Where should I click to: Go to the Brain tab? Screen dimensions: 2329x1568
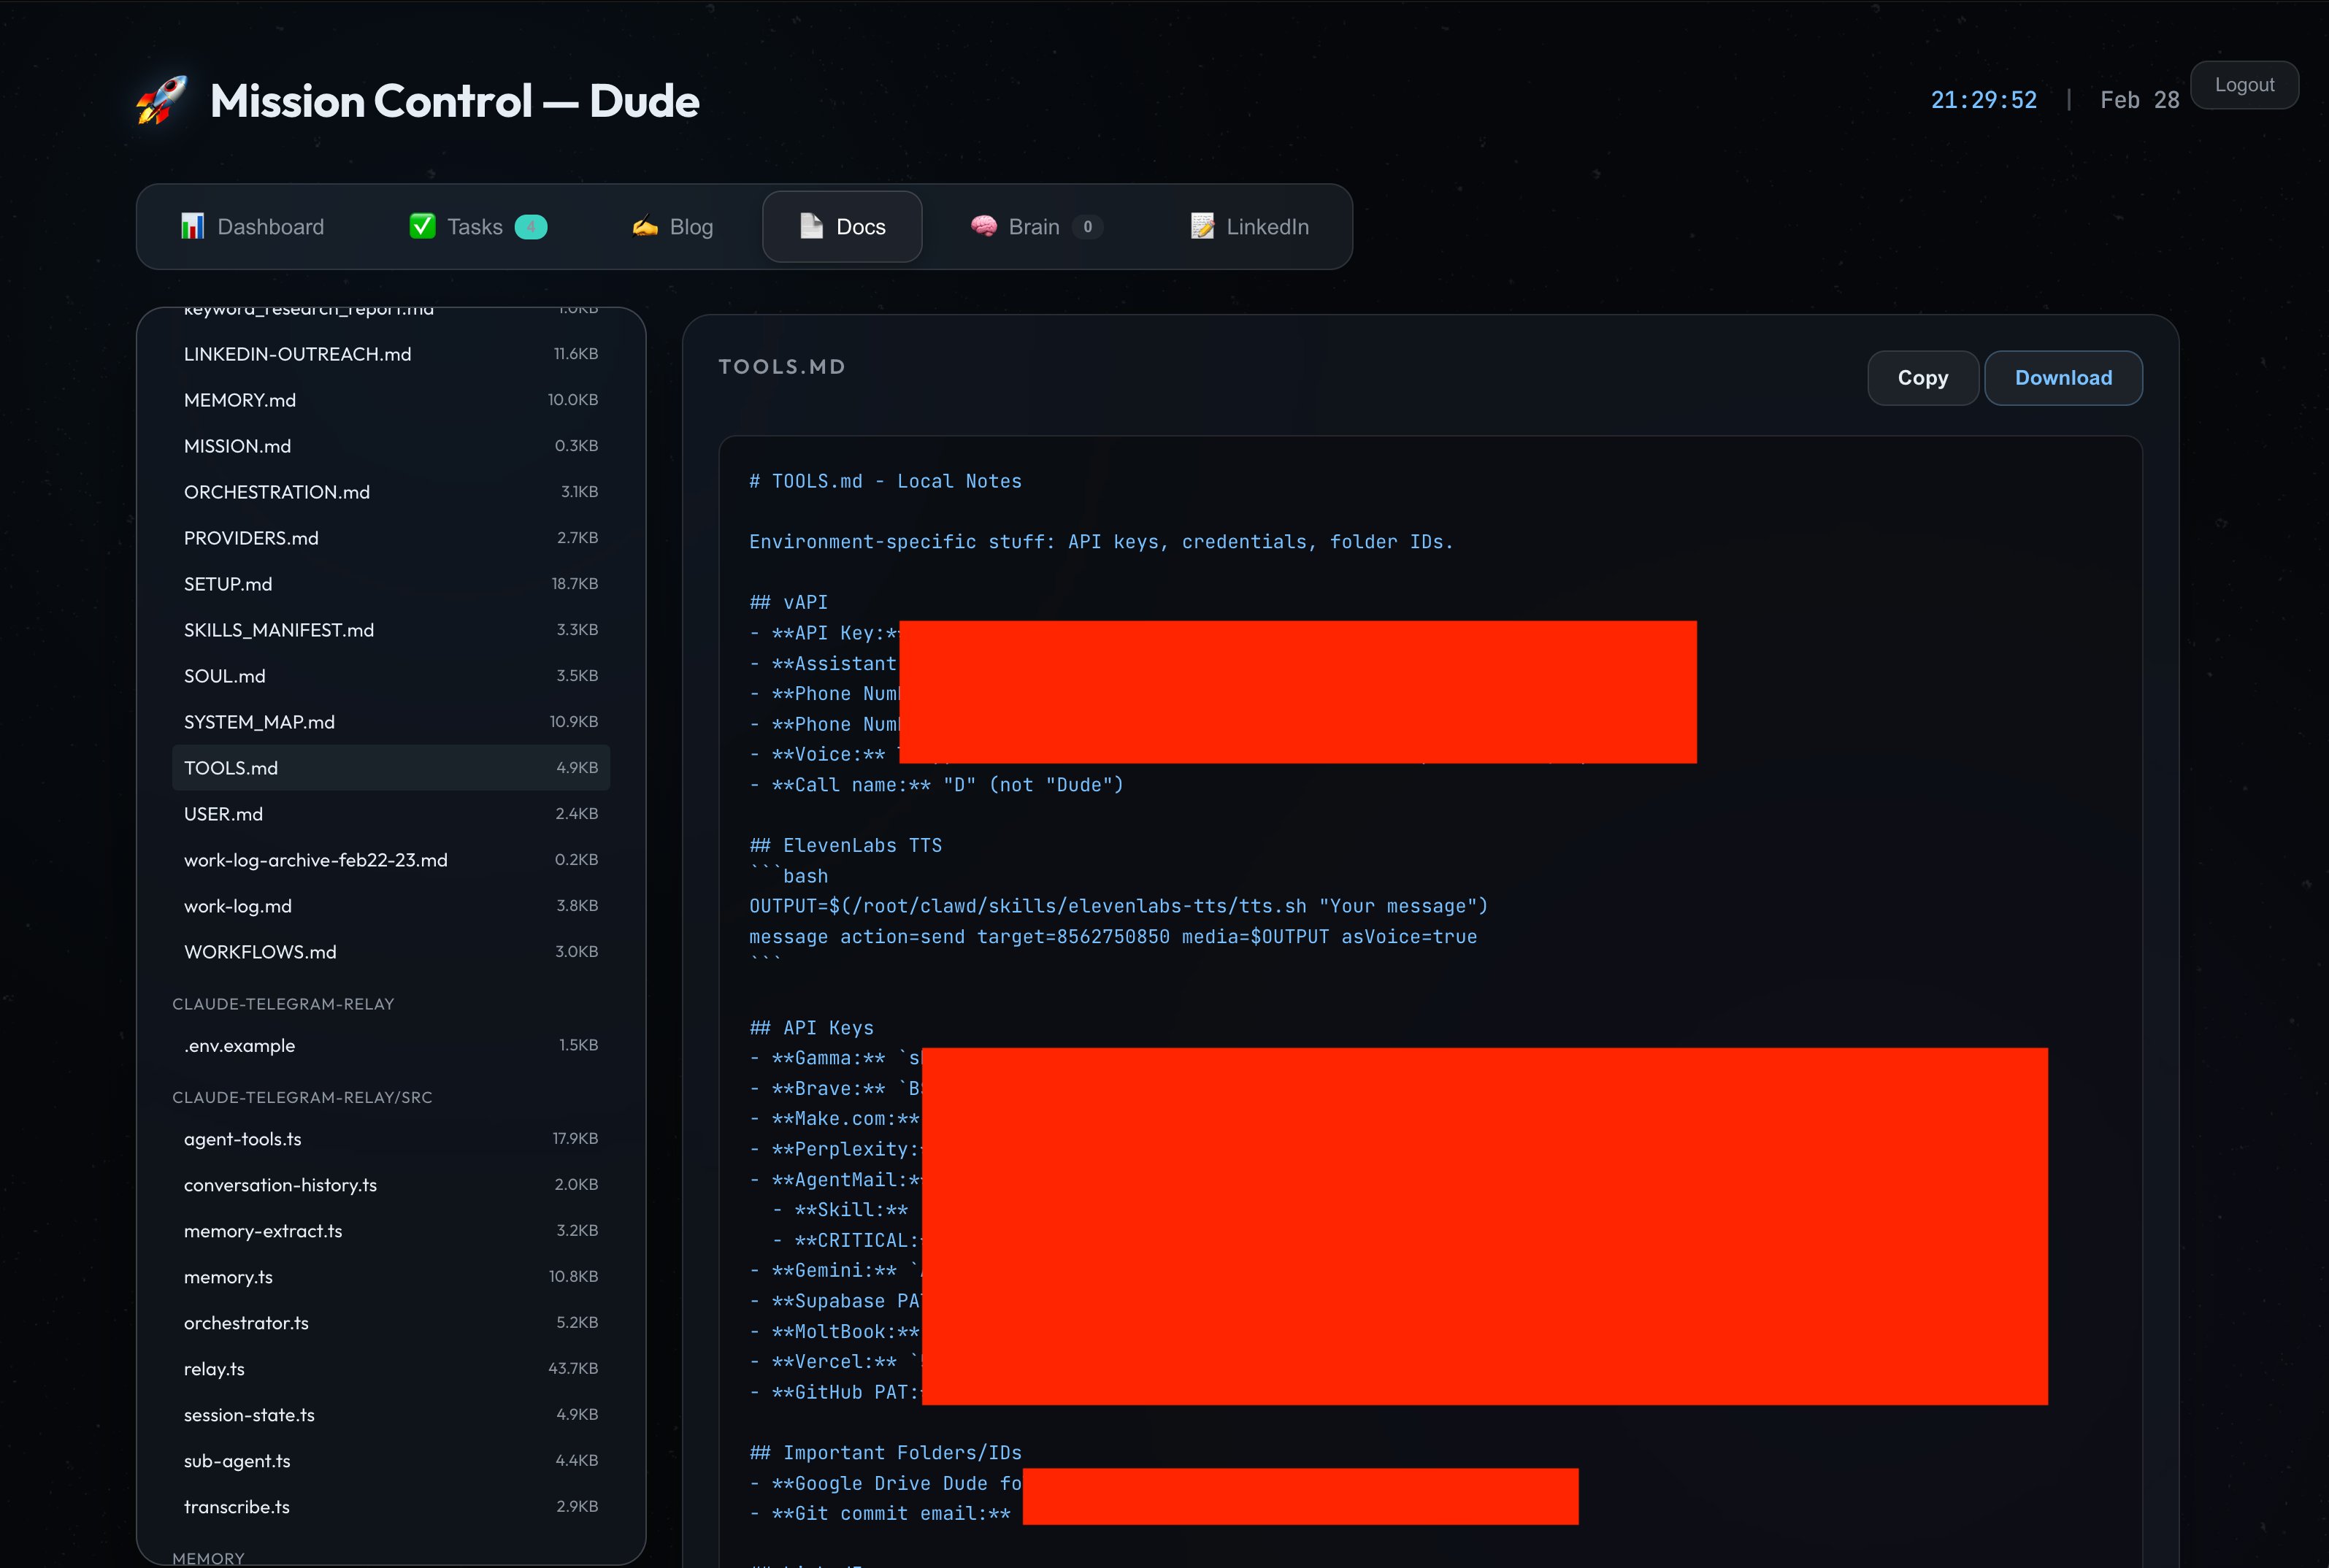point(1037,227)
